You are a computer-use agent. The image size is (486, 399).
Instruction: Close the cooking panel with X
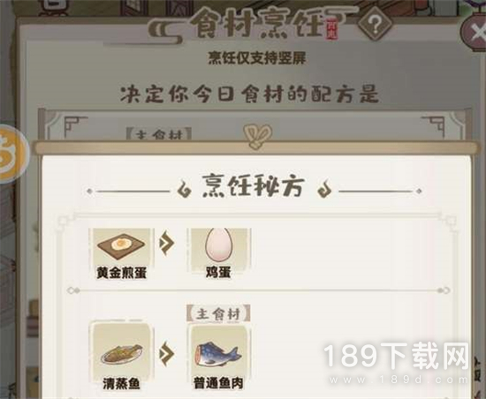coord(475,33)
